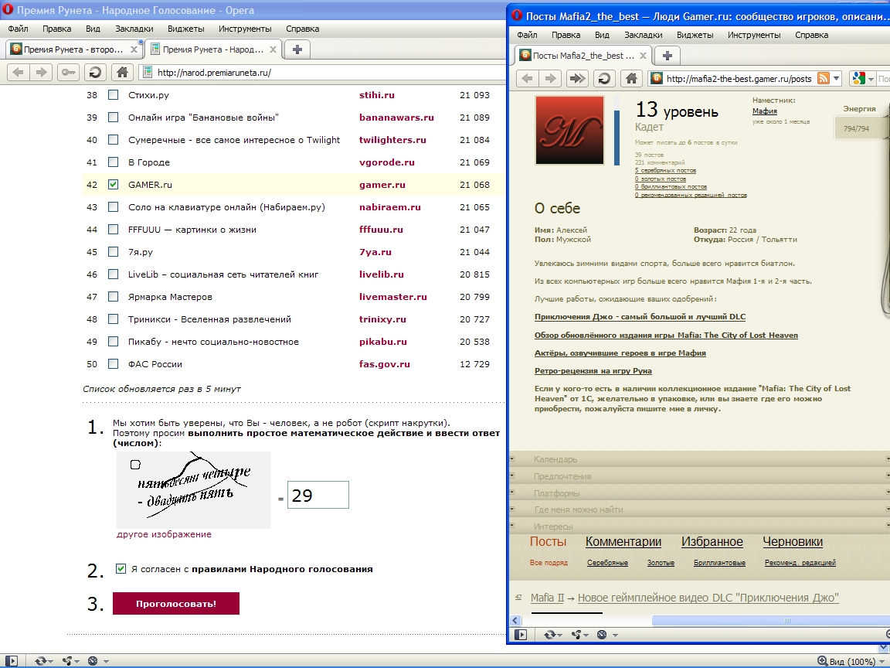Toggle panel icon in the left window status bar

click(x=11, y=661)
